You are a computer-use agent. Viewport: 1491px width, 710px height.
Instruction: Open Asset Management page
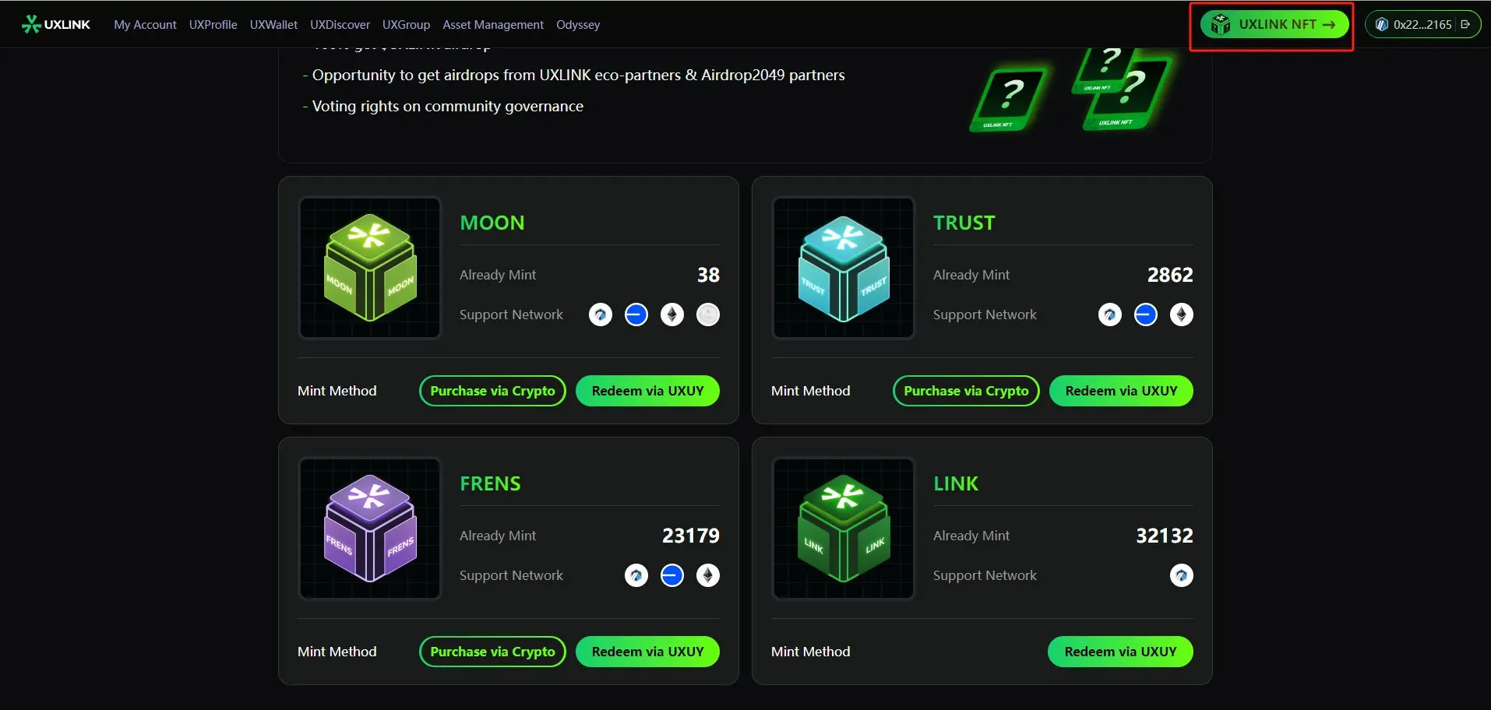[x=493, y=25]
